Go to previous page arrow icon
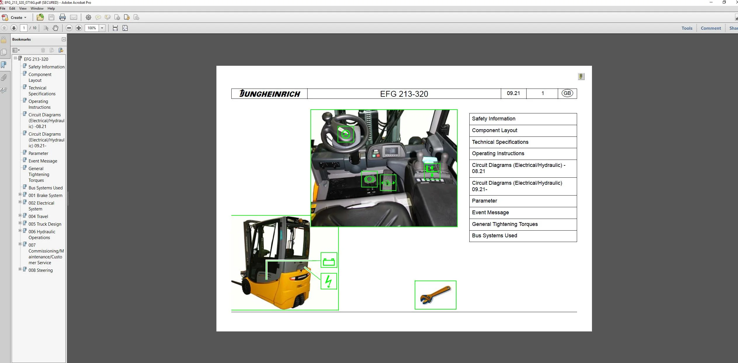Screen dimensions: 738x363 coord(4,28)
